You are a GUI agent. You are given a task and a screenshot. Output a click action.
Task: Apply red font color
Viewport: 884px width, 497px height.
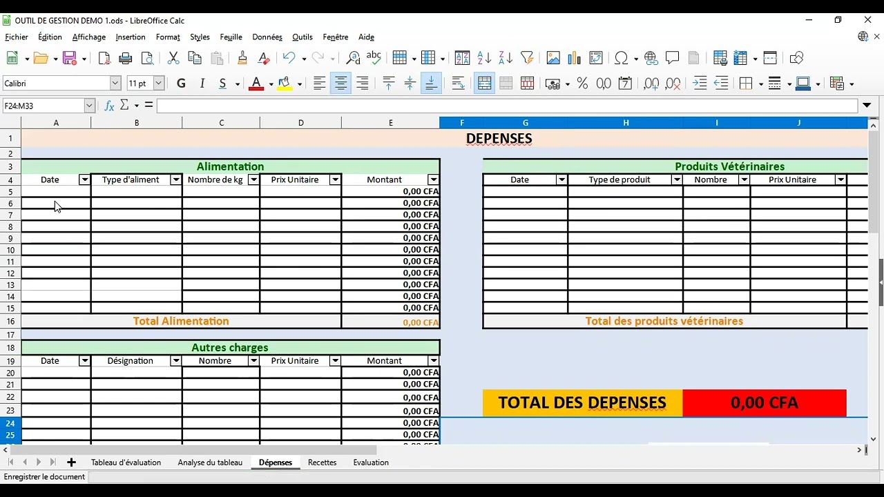[x=256, y=84]
